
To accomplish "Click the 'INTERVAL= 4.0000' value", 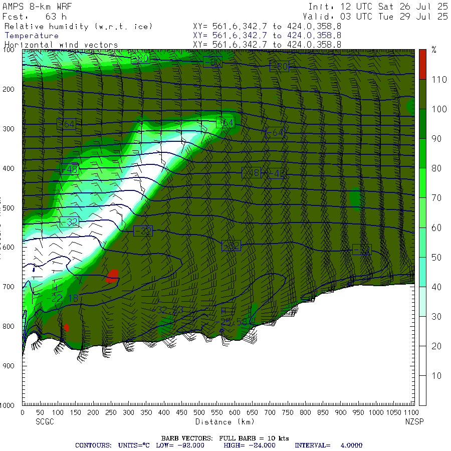I will 328,445.
